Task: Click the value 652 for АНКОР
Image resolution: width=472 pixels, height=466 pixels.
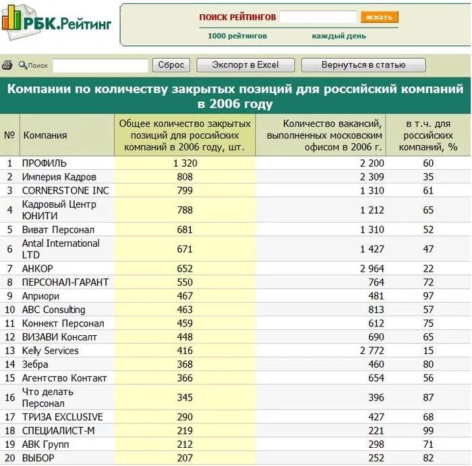Action: point(185,268)
